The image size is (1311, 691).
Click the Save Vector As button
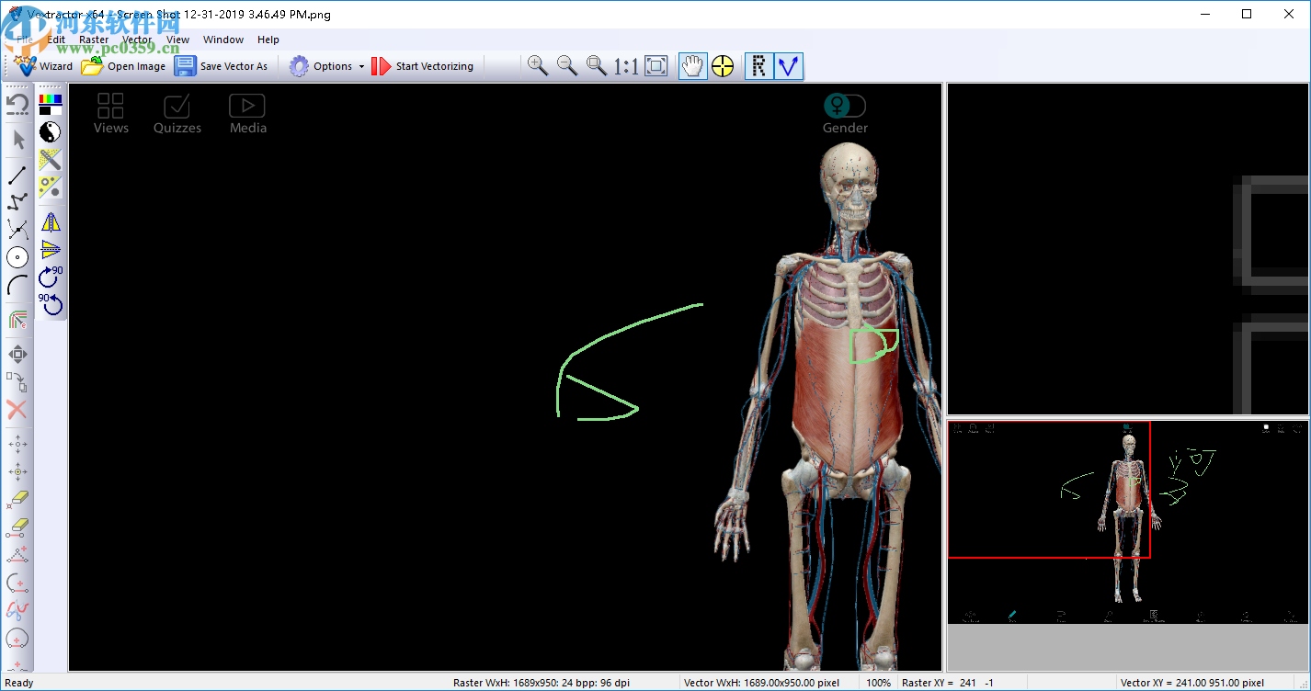(x=222, y=66)
